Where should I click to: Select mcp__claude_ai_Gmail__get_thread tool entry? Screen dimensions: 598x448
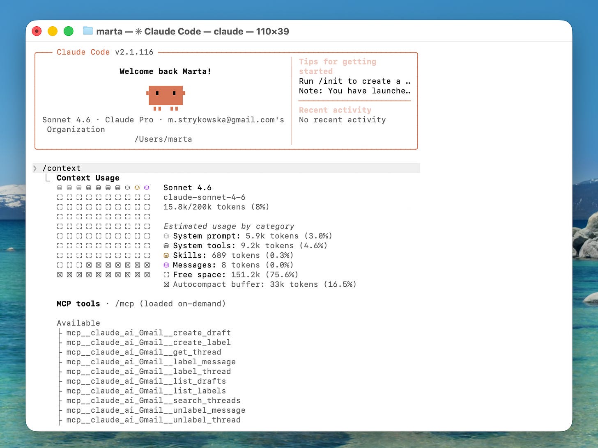point(143,352)
